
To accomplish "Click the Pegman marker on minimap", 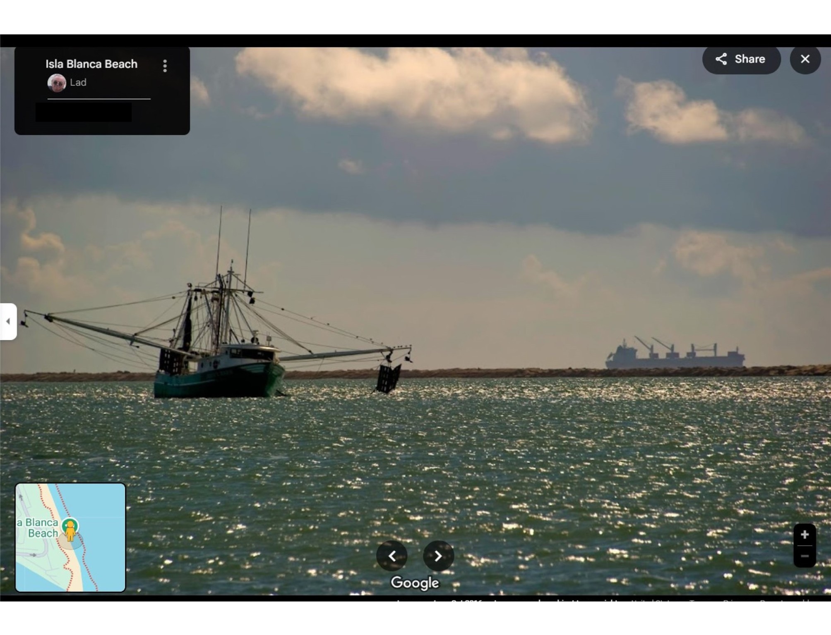I will click(70, 530).
